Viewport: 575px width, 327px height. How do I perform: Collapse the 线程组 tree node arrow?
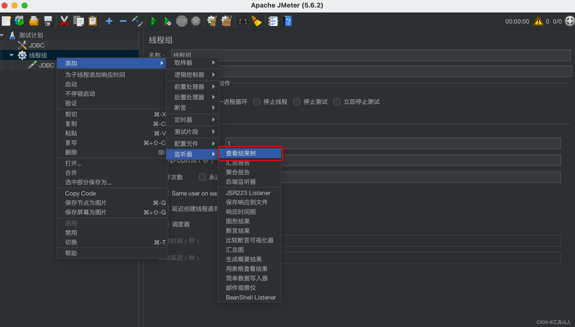click(x=12, y=55)
